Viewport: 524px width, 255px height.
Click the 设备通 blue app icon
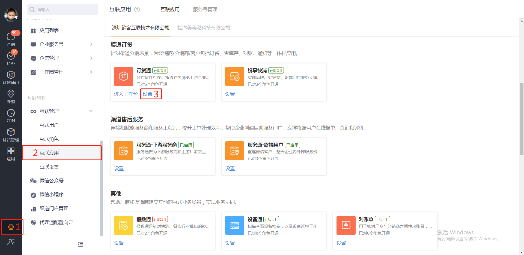pyautogui.click(x=235, y=225)
